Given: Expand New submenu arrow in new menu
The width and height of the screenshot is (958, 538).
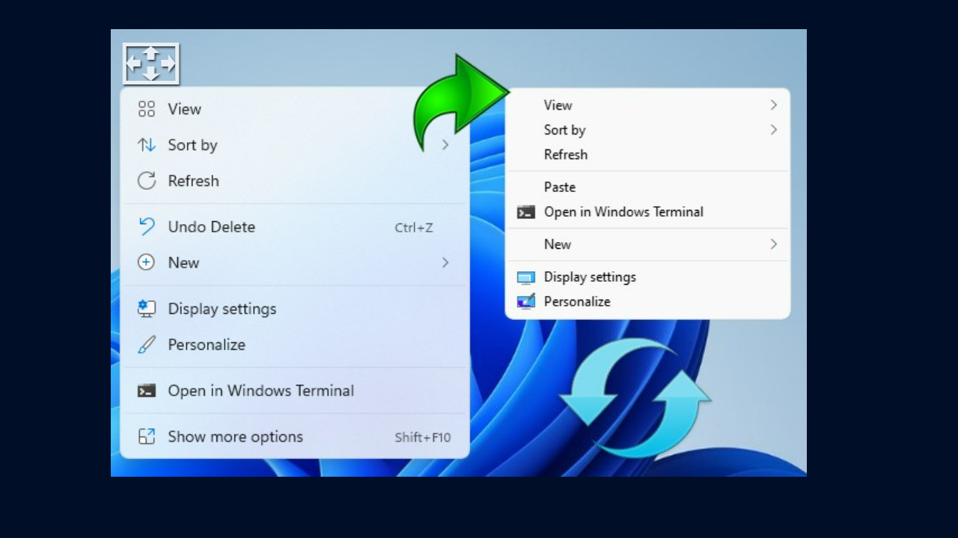Looking at the screenshot, I should tap(445, 262).
